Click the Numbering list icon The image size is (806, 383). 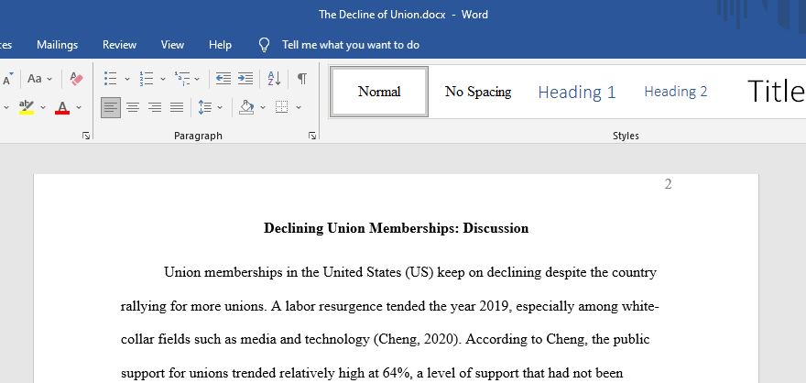(146, 79)
